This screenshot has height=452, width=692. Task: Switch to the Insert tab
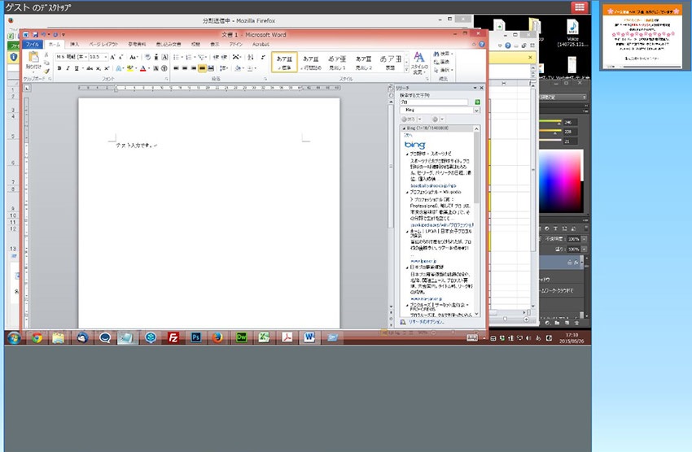[x=75, y=45]
